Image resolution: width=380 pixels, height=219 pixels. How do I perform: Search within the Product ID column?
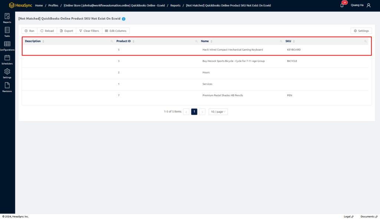point(196,41)
